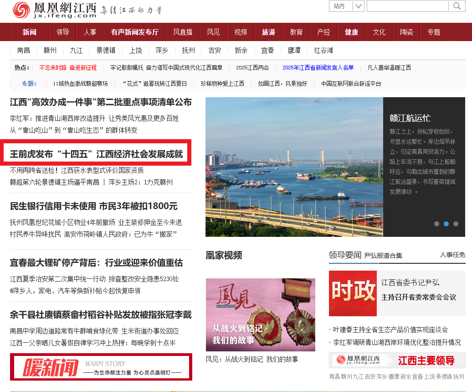Click the 赣江航运忙 carousel photo
Viewport: 472px width, 392px height.
pos(294,167)
